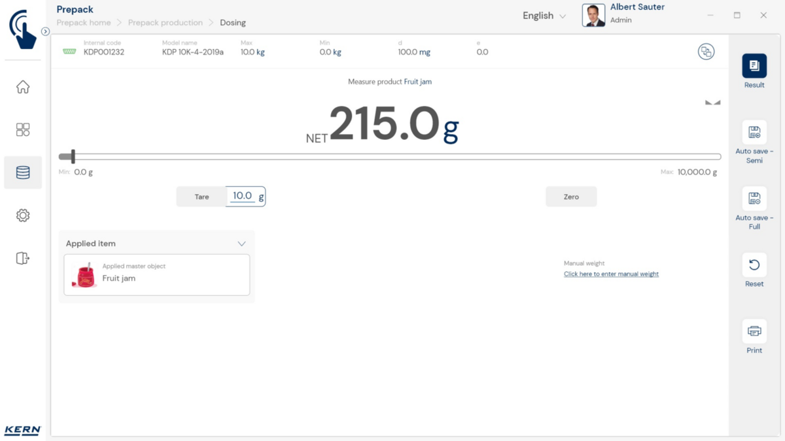Expand the sidebar with the arrow toggle

coord(45,31)
